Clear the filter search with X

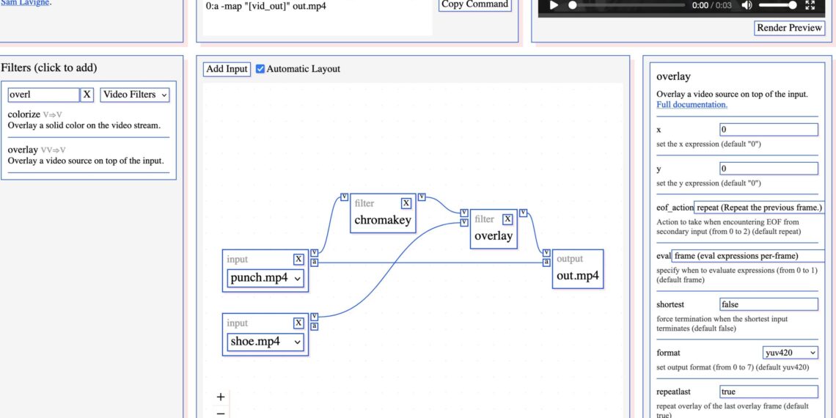[x=87, y=95]
